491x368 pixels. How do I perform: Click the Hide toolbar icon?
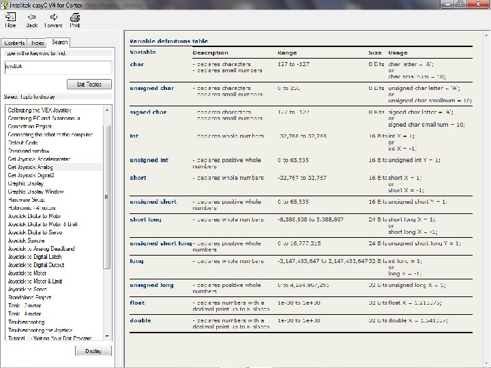10,20
